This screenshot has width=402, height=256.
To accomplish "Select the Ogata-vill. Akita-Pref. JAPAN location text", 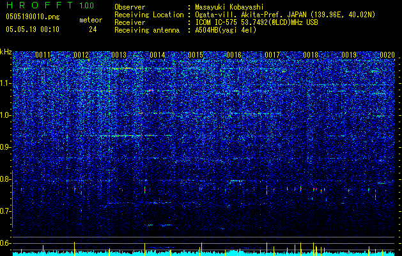I will pos(284,15).
